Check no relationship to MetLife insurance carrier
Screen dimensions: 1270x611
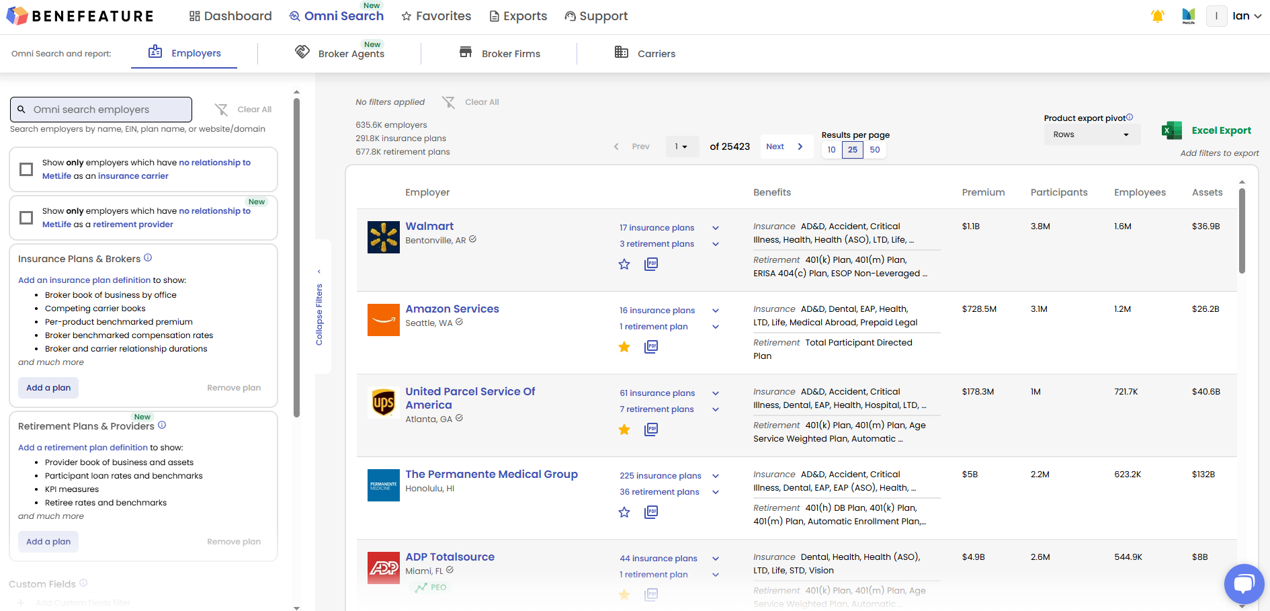26,169
